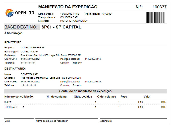This screenshot has height=126, width=172.
Task: Click the Conteúdo do manifesto de expedição bar
Action: pyautogui.click(x=85, y=91)
